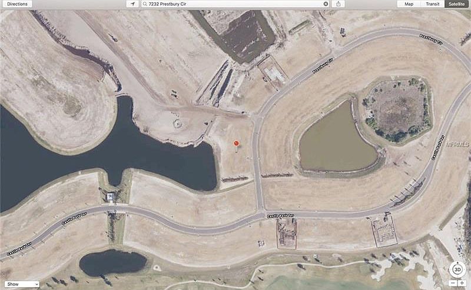The width and height of the screenshot is (471, 290).
Task: Switch to Map view tab
Action: (x=409, y=4)
